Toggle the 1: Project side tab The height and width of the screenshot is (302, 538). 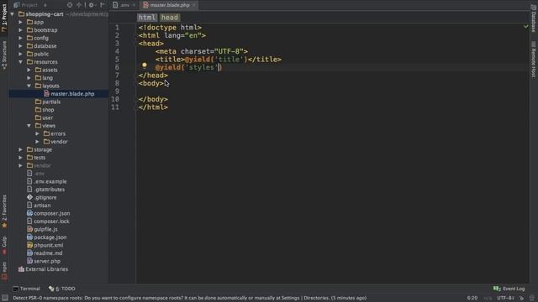point(4,18)
